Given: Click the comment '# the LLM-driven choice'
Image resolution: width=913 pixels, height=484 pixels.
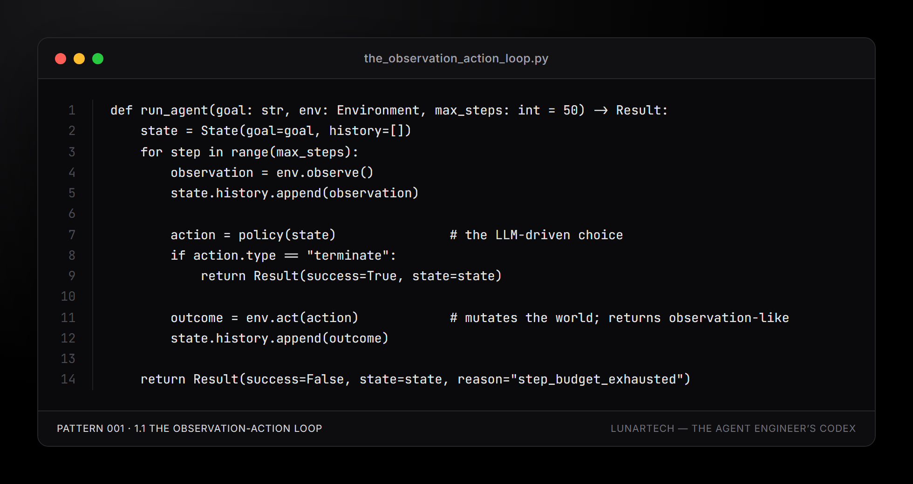Looking at the screenshot, I should (536, 235).
